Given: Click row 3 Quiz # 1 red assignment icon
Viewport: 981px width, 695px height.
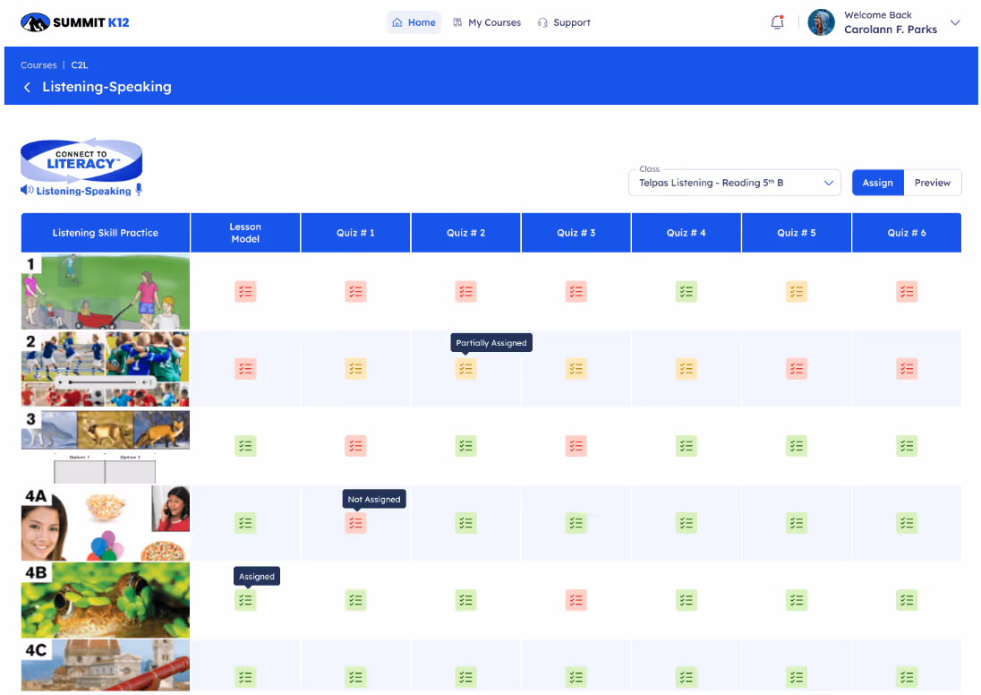Looking at the screenshot, I should (355, 446).
